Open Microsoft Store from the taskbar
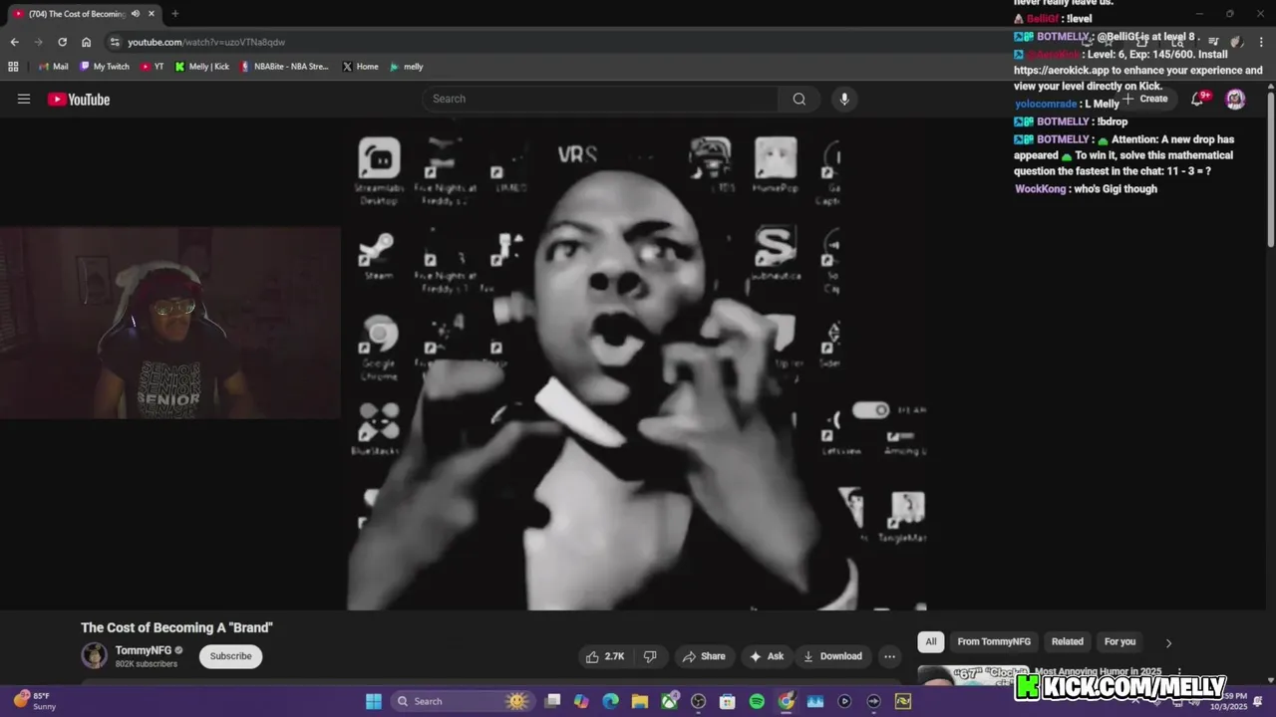Image resolution: width=1276 pixels, height=717 pixels. pos(727,701)
